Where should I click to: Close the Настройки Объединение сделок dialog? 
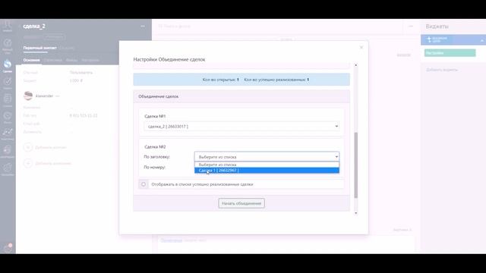pyautogui.click(x=361, y=47)
